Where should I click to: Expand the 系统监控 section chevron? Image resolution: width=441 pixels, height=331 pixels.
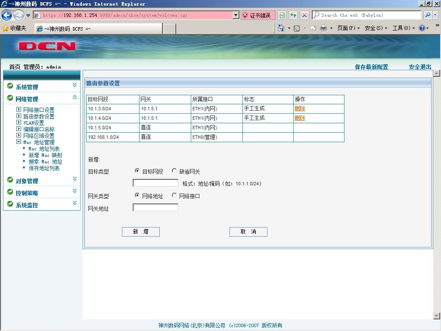tap(75, 203)
